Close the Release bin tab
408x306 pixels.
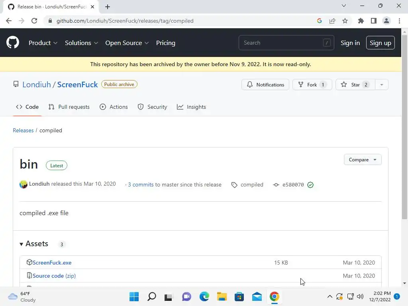[x=92, y=7]
